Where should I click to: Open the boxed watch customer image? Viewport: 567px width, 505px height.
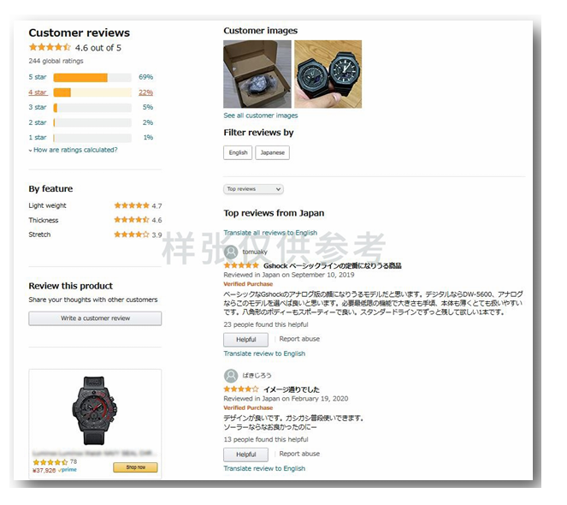click(257, 74)
